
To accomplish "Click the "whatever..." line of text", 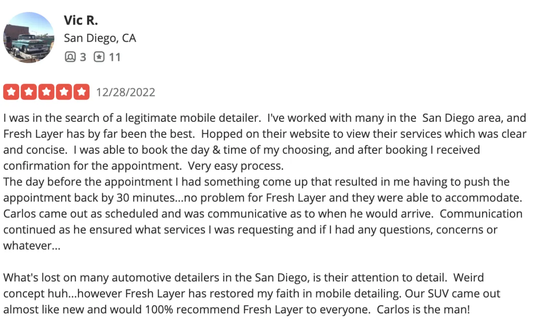I will (32, 246).
